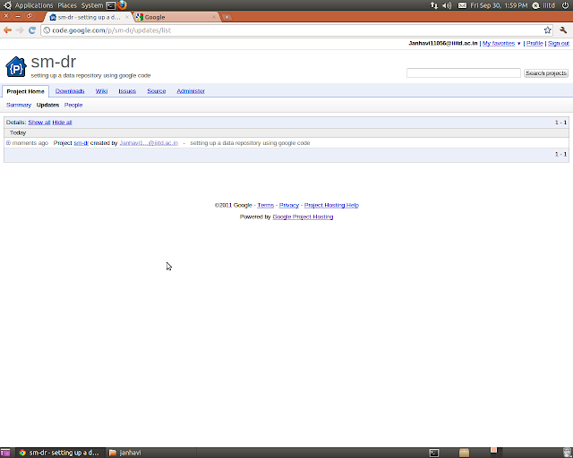
Task: Open the terminal launcher in top panel
Action: (111, 5)
